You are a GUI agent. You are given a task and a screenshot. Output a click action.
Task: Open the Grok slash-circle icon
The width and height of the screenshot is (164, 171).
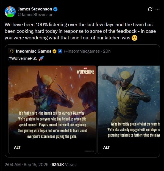150,9
